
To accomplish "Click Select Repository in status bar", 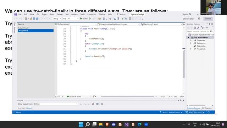I will coord(195,112).
